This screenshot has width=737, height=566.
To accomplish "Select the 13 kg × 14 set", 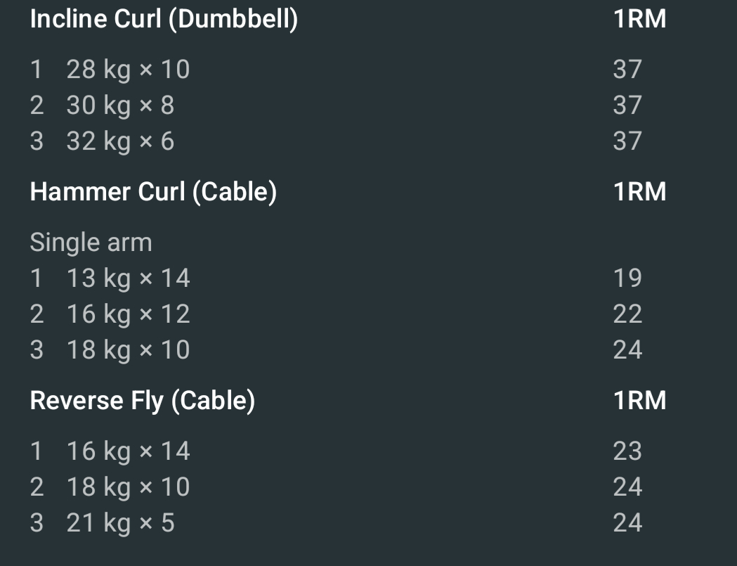I will click(x=128, y=278).
